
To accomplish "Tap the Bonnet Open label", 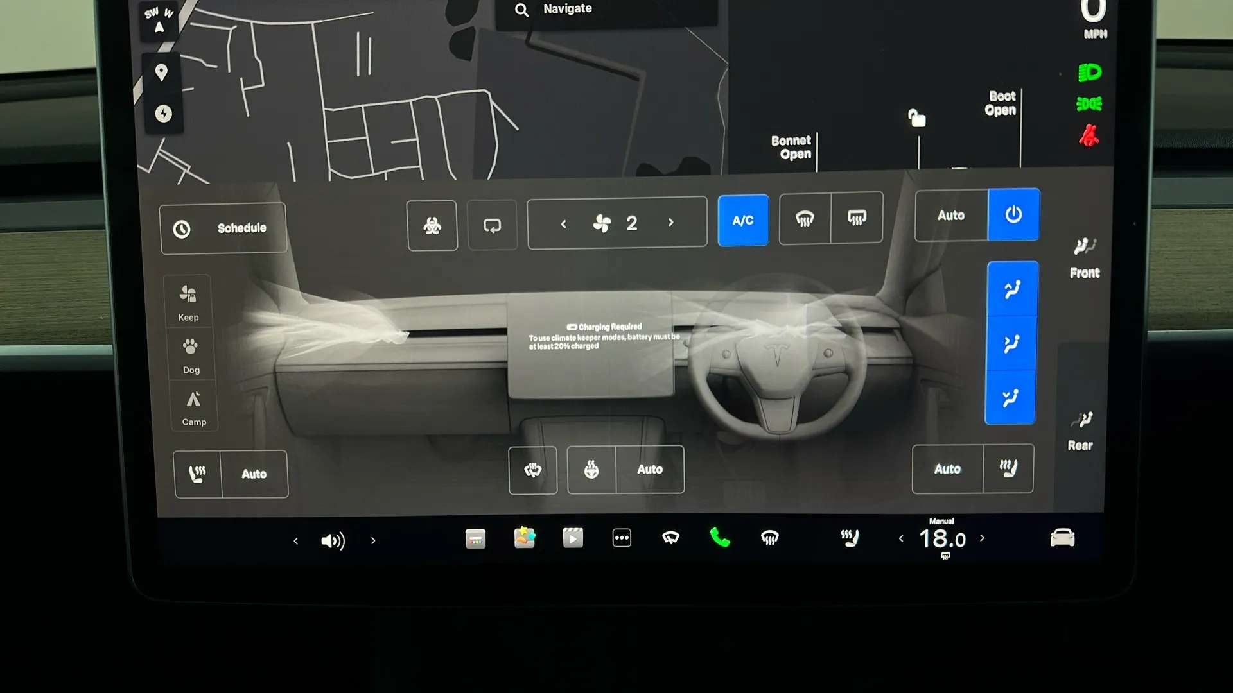I will tap(791, 147).
